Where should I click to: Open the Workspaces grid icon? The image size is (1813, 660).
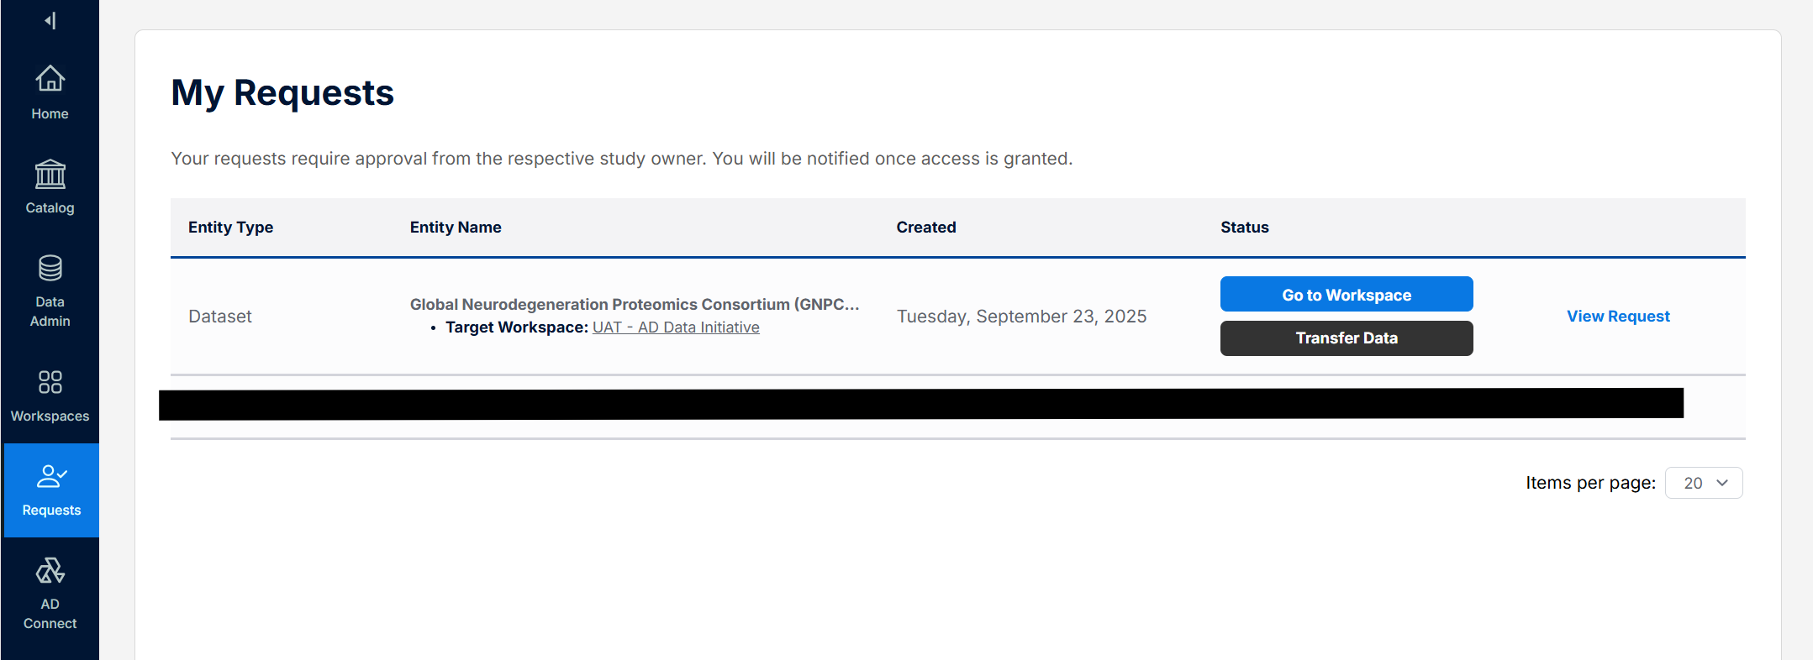[50, 382]
